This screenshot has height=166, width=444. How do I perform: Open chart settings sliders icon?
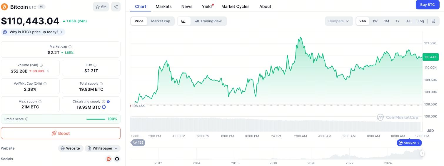433,21
